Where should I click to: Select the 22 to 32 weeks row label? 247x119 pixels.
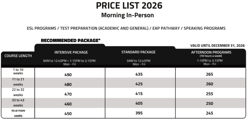[x=18, y=92]
